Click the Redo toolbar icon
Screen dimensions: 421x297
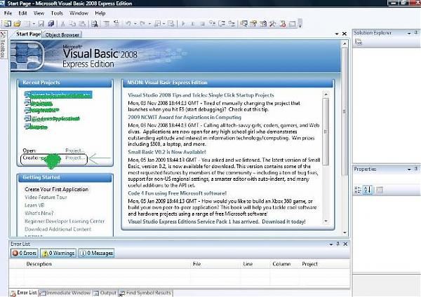[x=142, y=24]
